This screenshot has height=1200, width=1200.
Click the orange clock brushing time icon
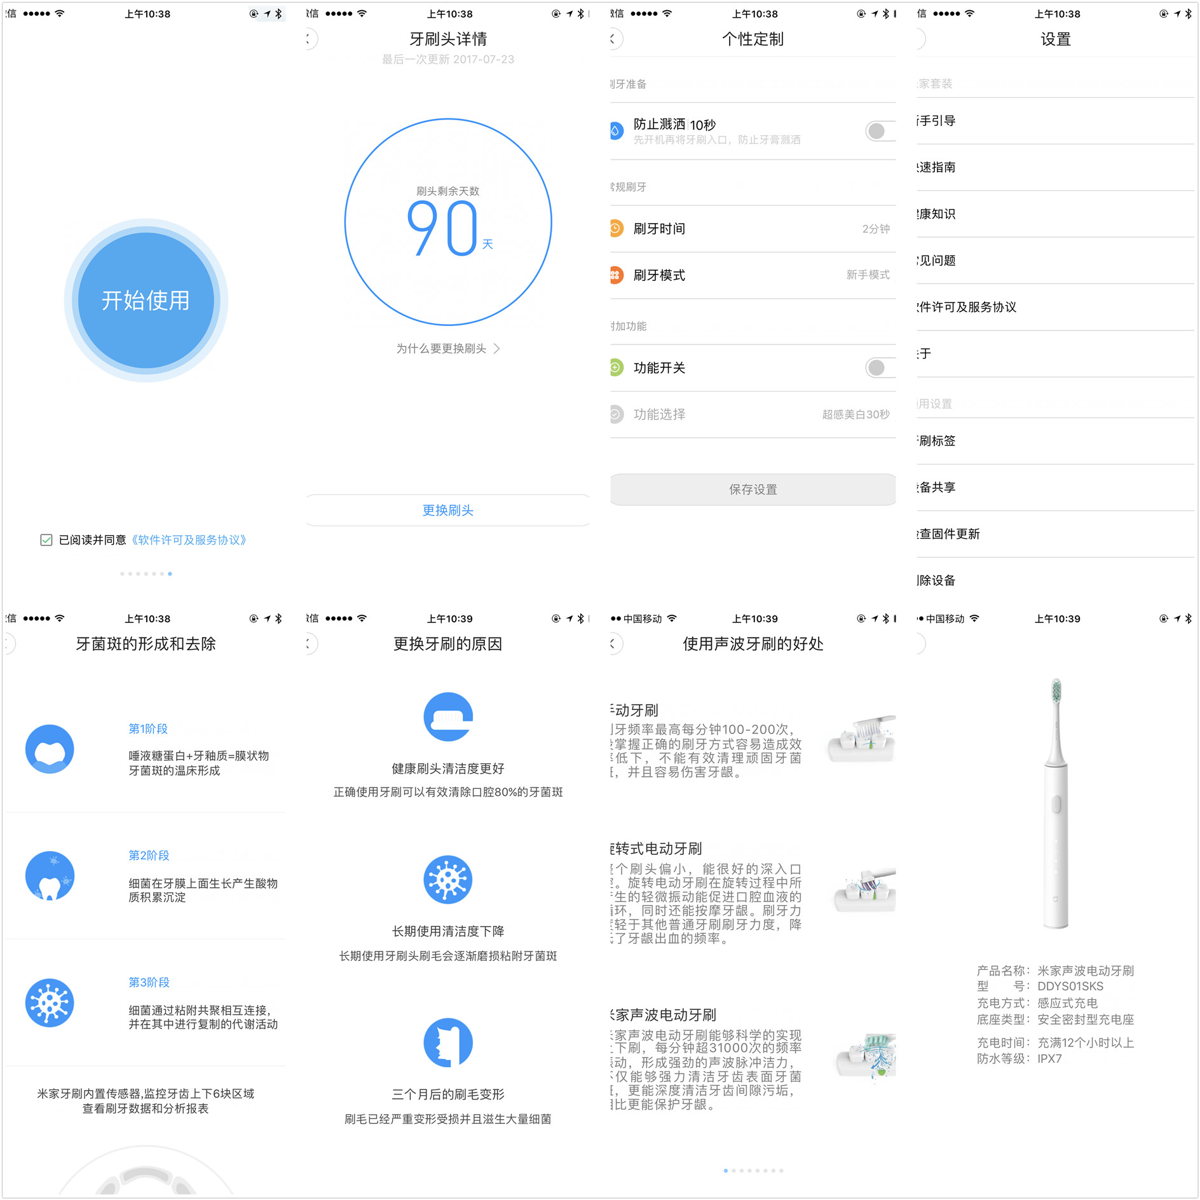coord(616,229)
